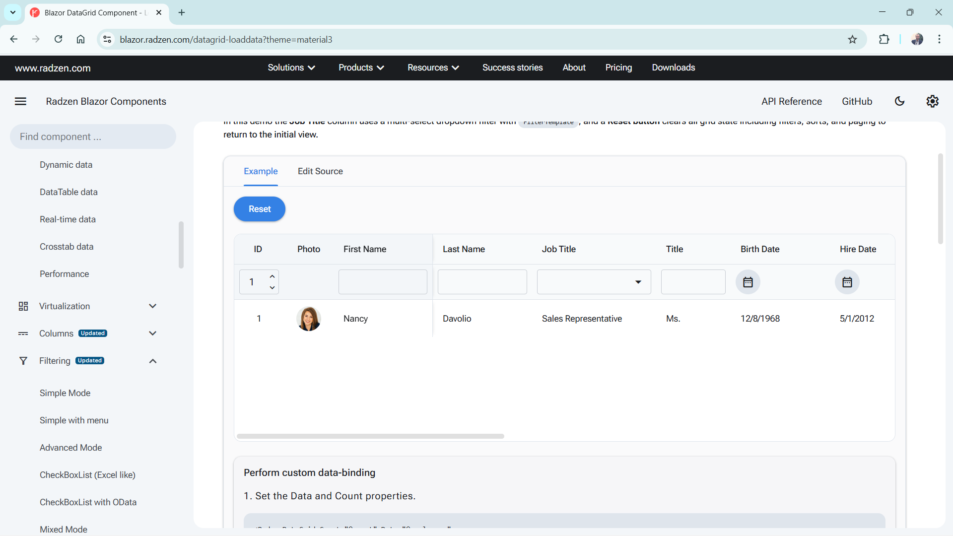Open API Reference link
The image size is (953, 536).
[x=792, y=101]
